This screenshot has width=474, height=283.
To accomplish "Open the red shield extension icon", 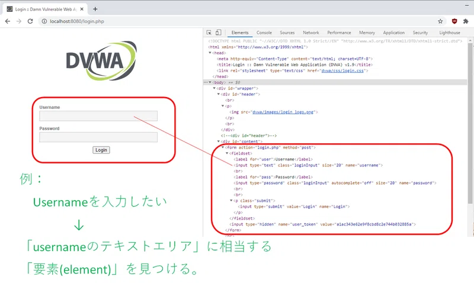I will (x=454, y=21).
